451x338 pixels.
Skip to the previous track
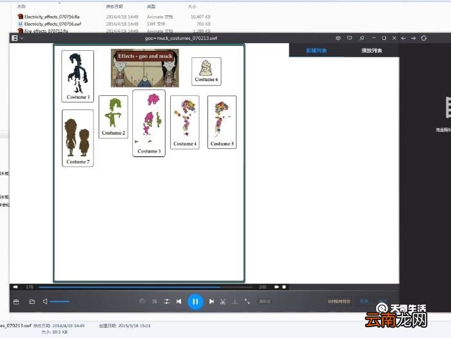178,301
